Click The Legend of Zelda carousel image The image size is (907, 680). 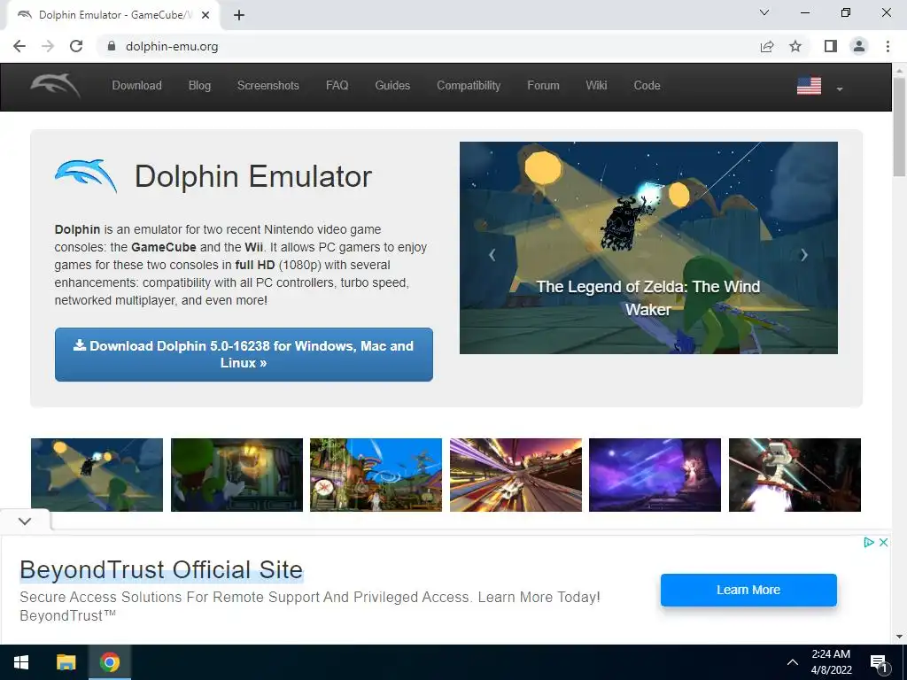point(648,248)
